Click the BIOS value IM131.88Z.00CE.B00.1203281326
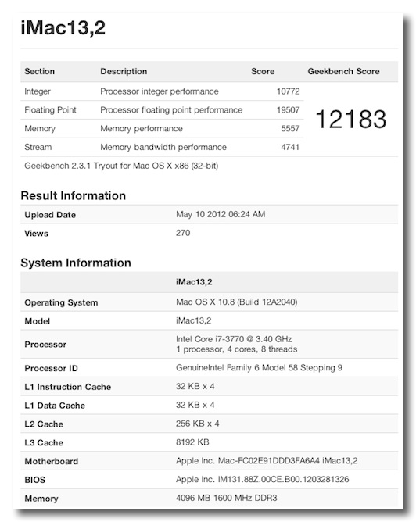 pyautogui.click(x=262, y=480)
